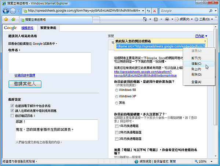Open the 網頁(P) page menu
This screenshot has width=220, height=166.
click(184, 19)
